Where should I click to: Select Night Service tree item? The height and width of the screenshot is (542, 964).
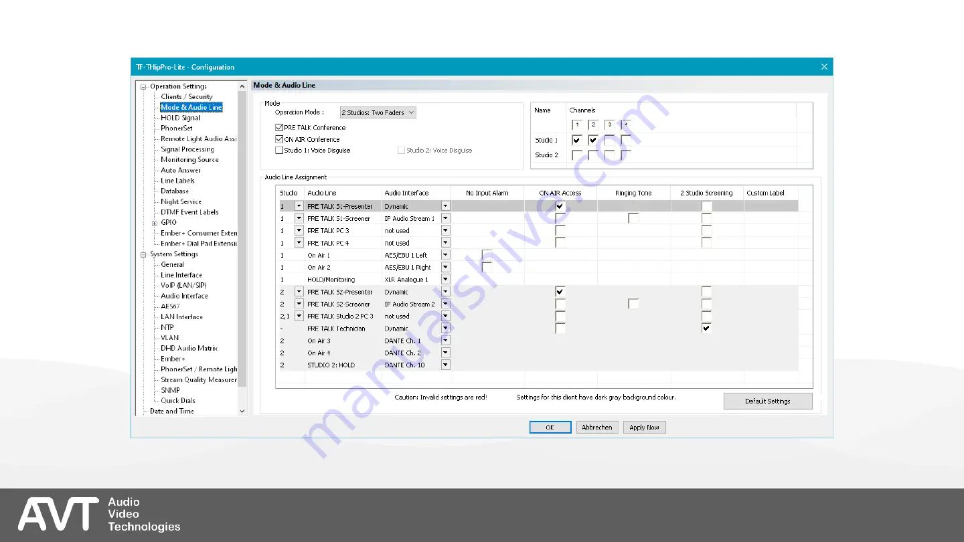[x=181, y=201]
